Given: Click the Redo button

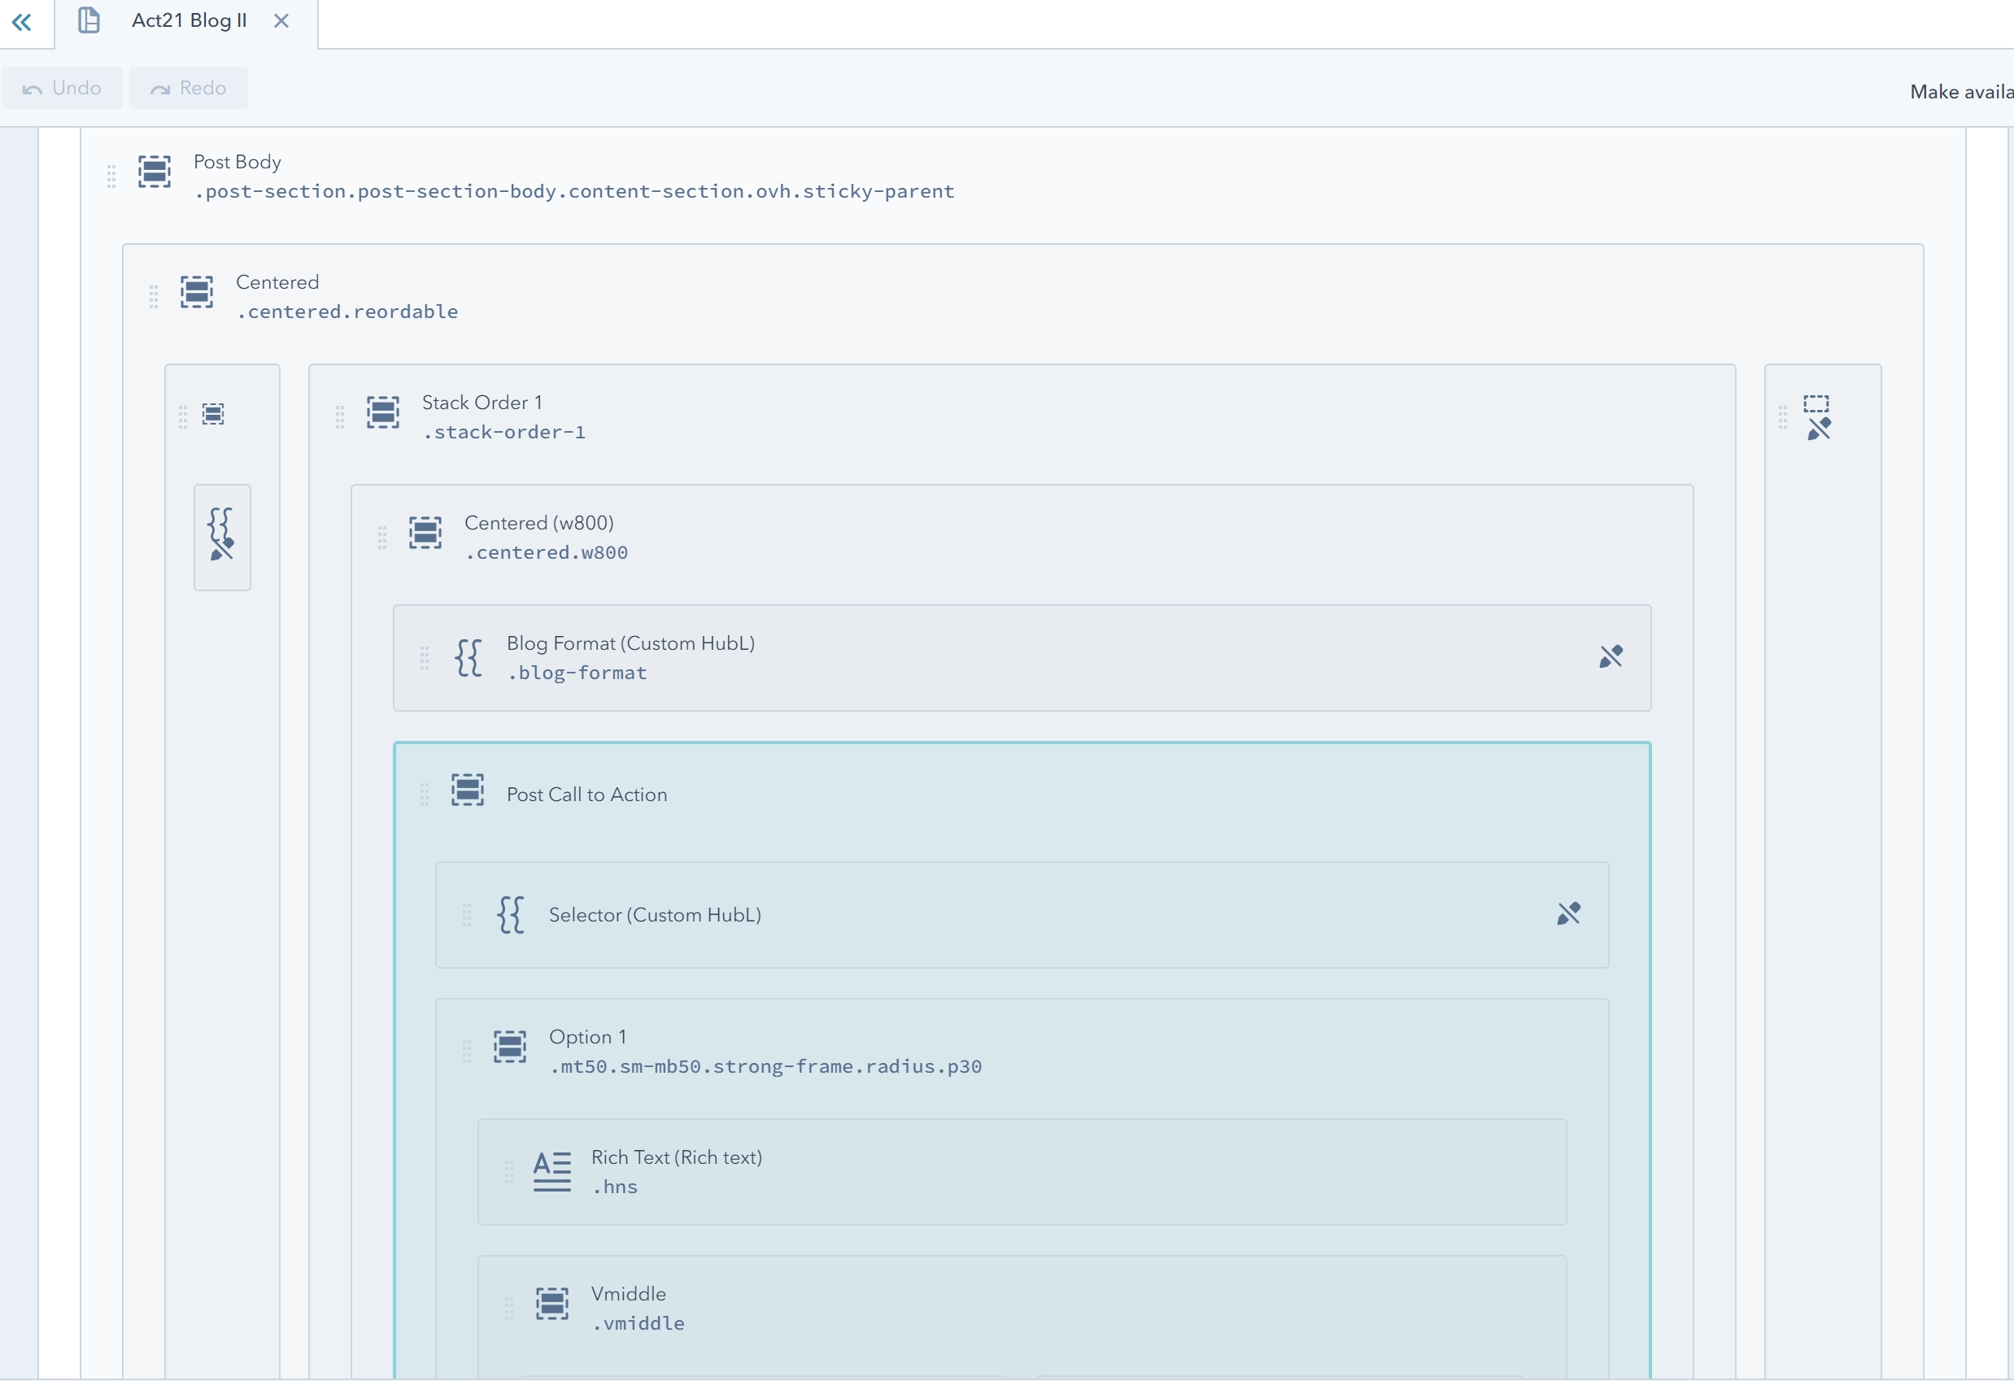Looking at the screenshot, I should [189, 89].
